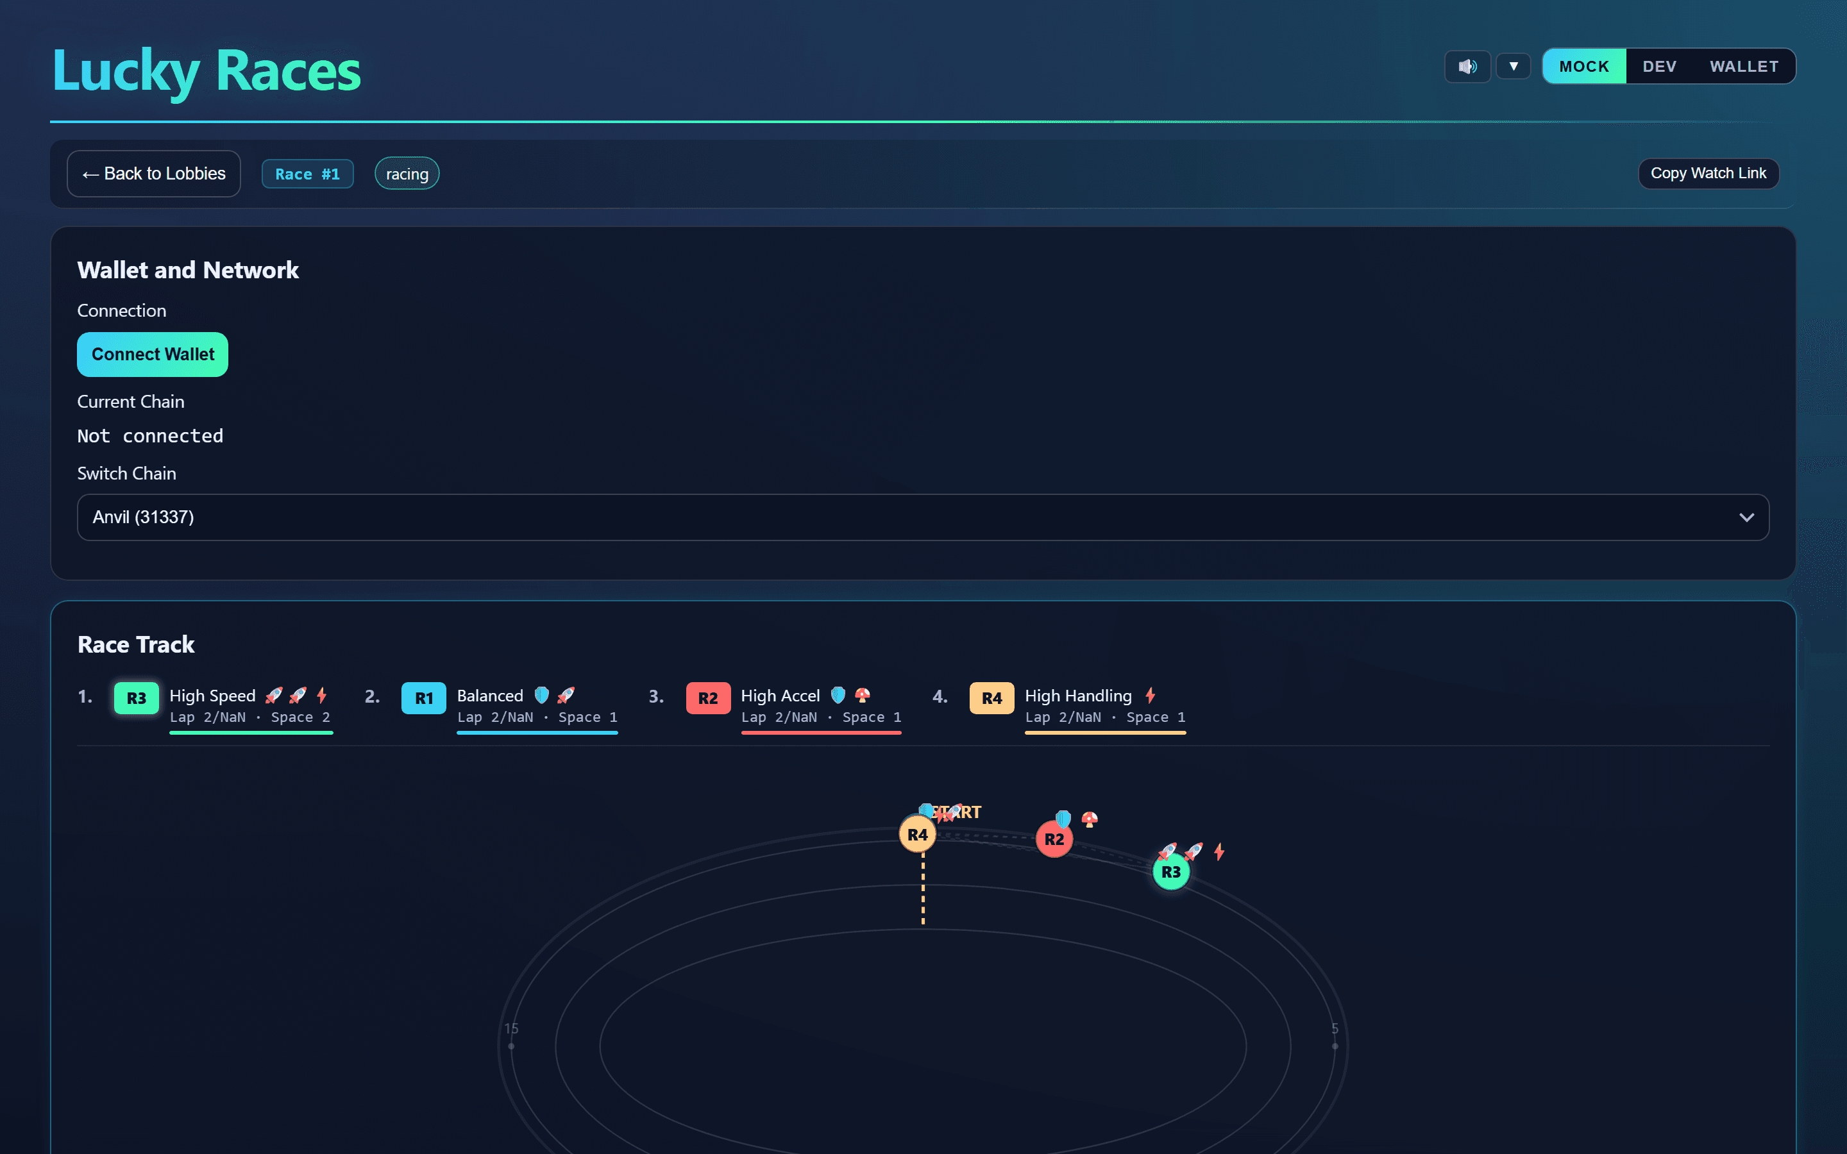
Task: Click the 'High Speed' racer name
Action: click(x=212, y=696)
